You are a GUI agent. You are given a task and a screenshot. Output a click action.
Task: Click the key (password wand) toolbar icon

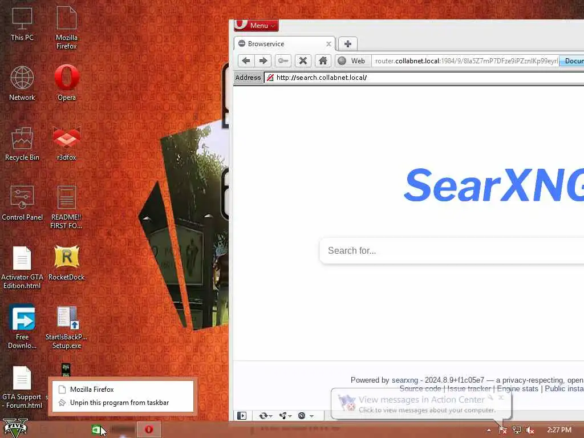coord(283,60)
